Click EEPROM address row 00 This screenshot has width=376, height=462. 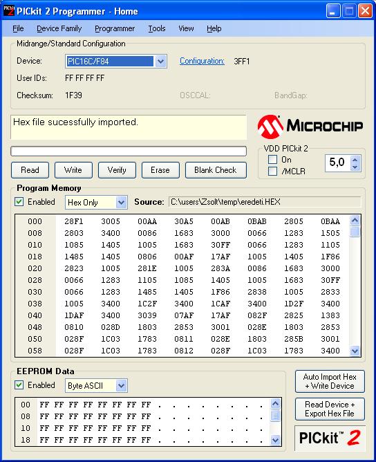[26, 405]
